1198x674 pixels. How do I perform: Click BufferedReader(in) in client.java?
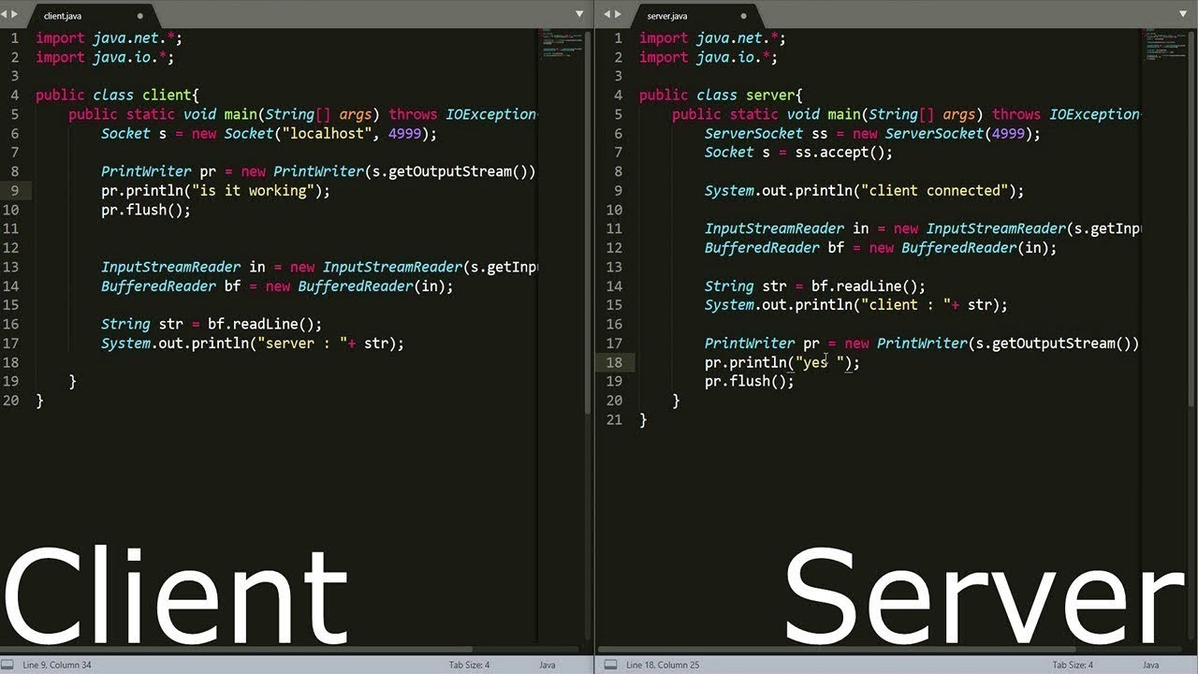372,286
